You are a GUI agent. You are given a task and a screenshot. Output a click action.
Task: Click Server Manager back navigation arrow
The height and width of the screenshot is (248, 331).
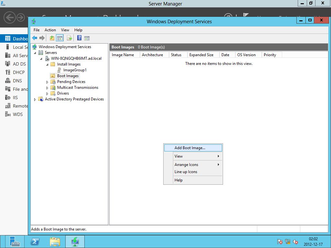pyautogui.click(x=9, y=17)
